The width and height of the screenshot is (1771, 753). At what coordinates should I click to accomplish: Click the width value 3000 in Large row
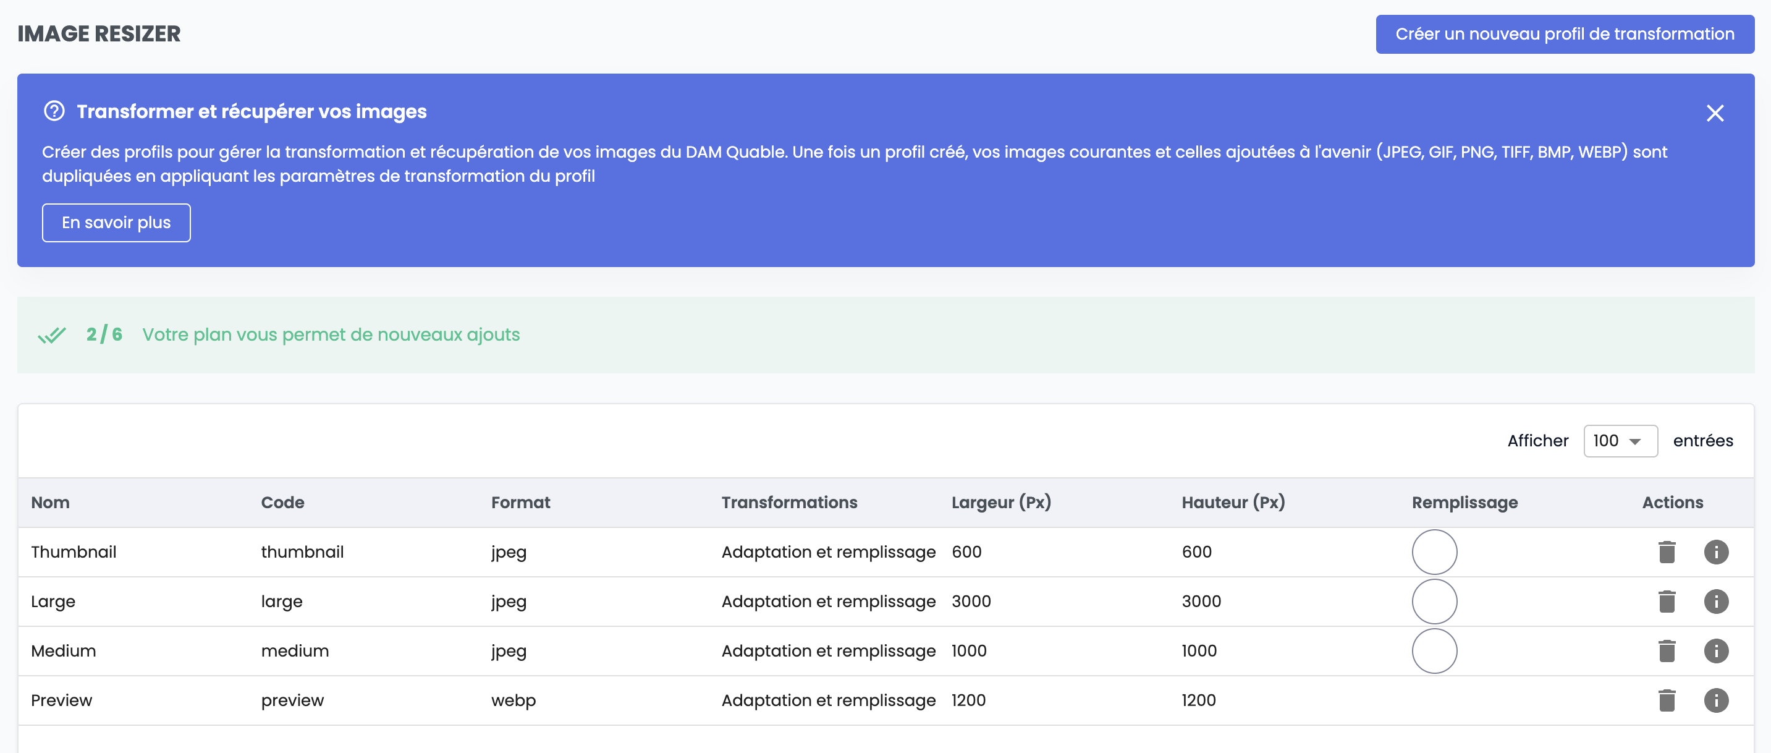click(971, 601)
